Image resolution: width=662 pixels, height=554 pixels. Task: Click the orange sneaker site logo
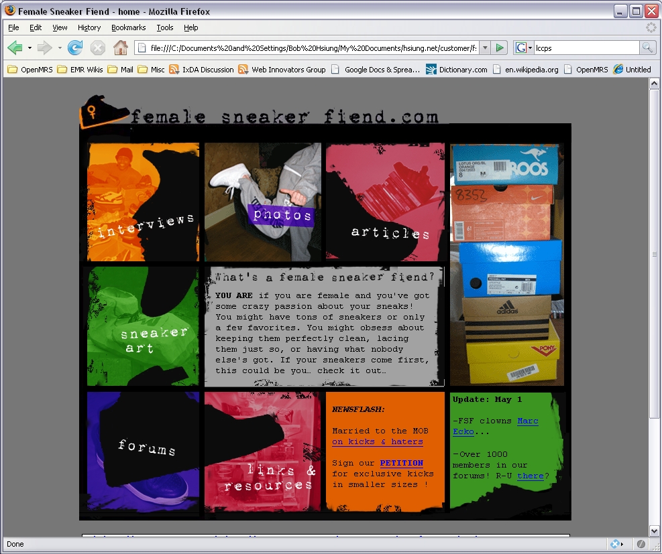click(x=102, y=112)
